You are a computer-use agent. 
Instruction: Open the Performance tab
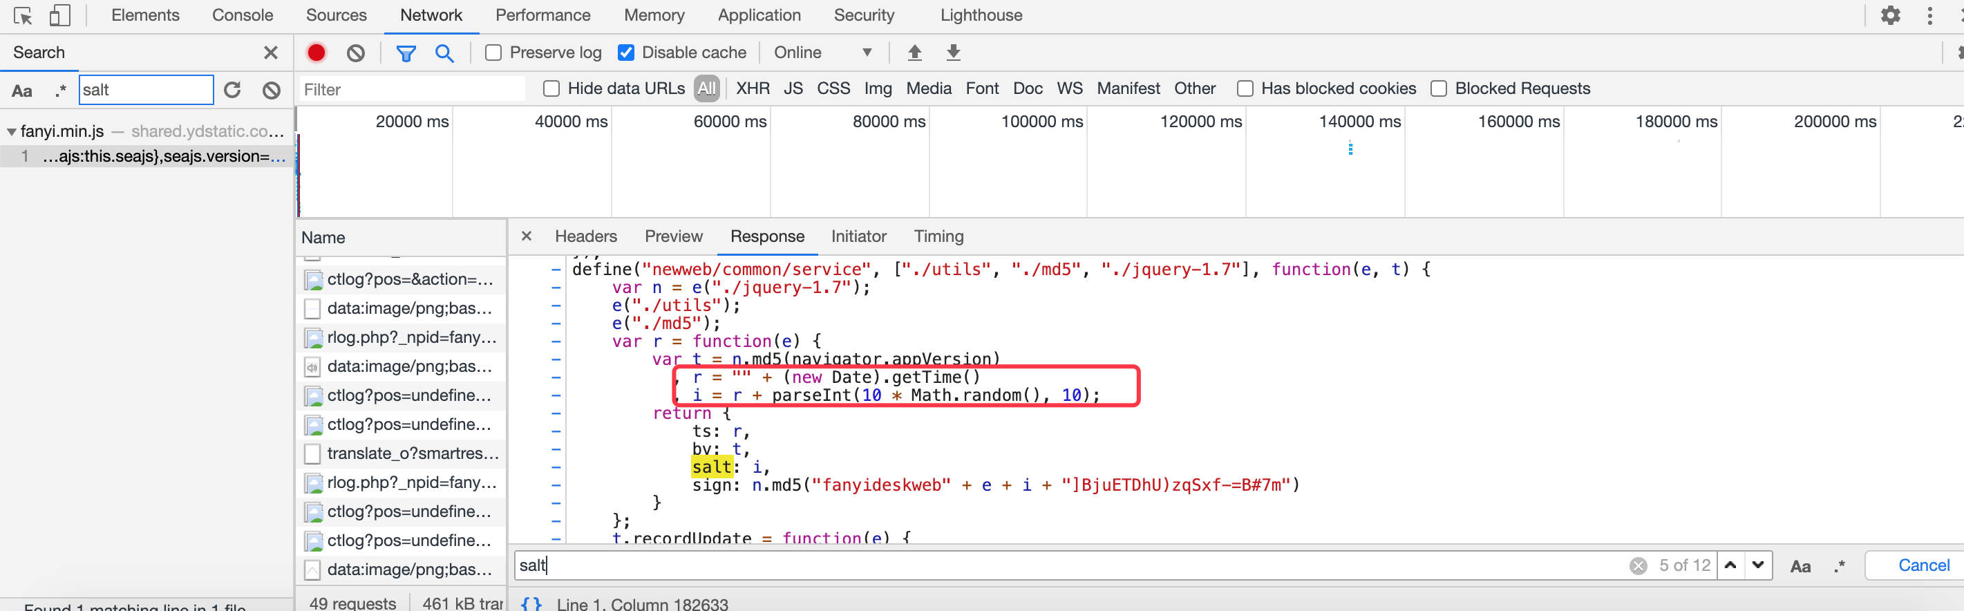[543, 15]
